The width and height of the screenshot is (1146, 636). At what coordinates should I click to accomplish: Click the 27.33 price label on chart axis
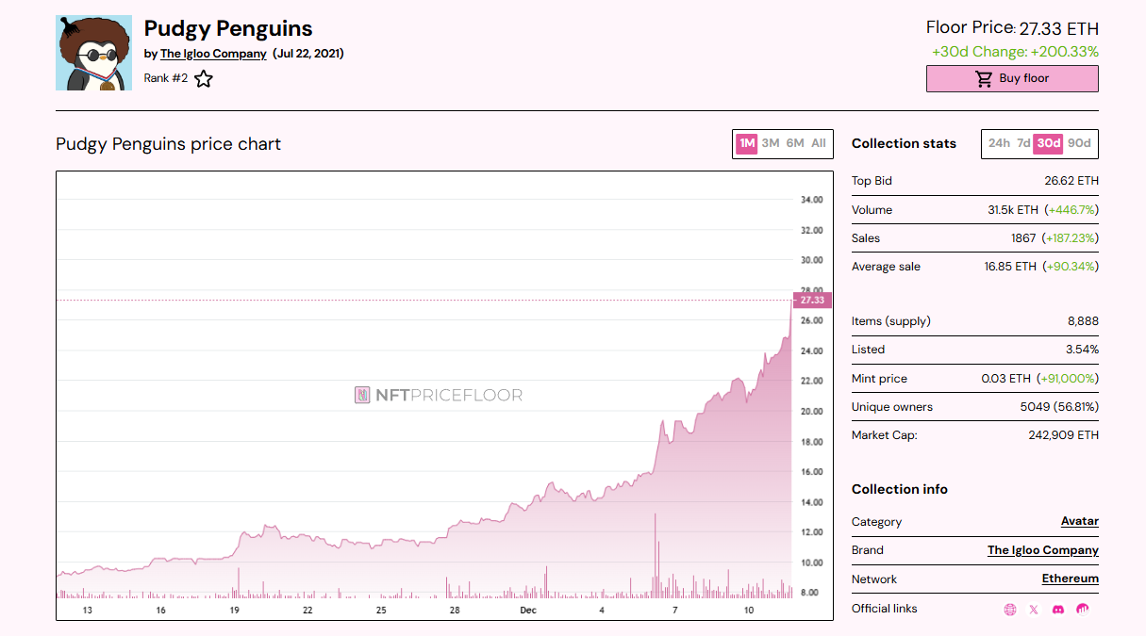(x=811, y=301)
